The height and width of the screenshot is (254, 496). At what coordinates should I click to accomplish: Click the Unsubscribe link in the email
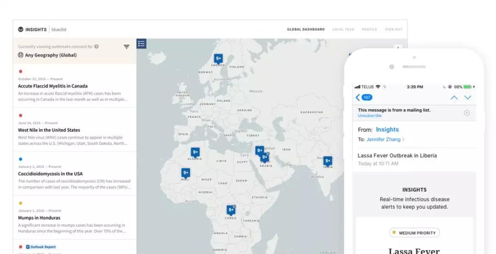pos(370,116)
